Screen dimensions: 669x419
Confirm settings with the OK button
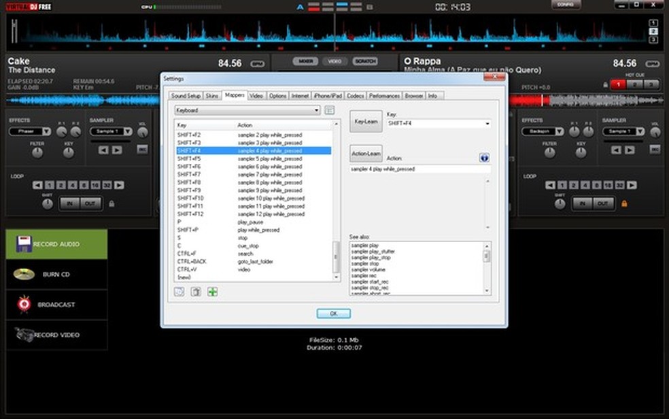(333, 314)
